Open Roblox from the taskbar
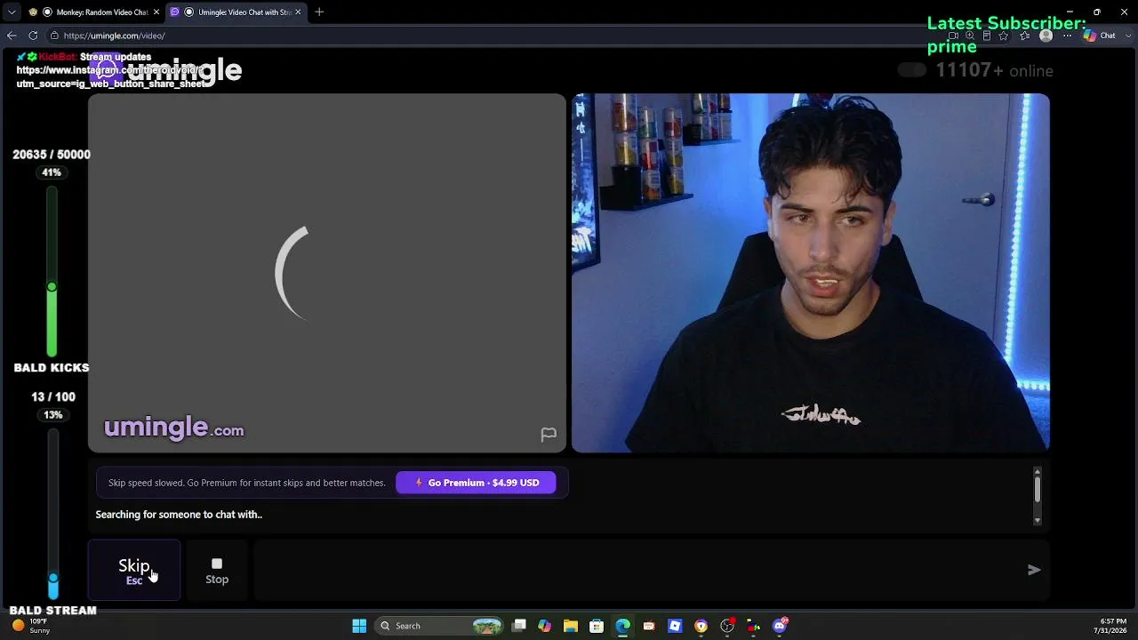The height and width of the screenshot is (640, 1138). coord(675,626)
